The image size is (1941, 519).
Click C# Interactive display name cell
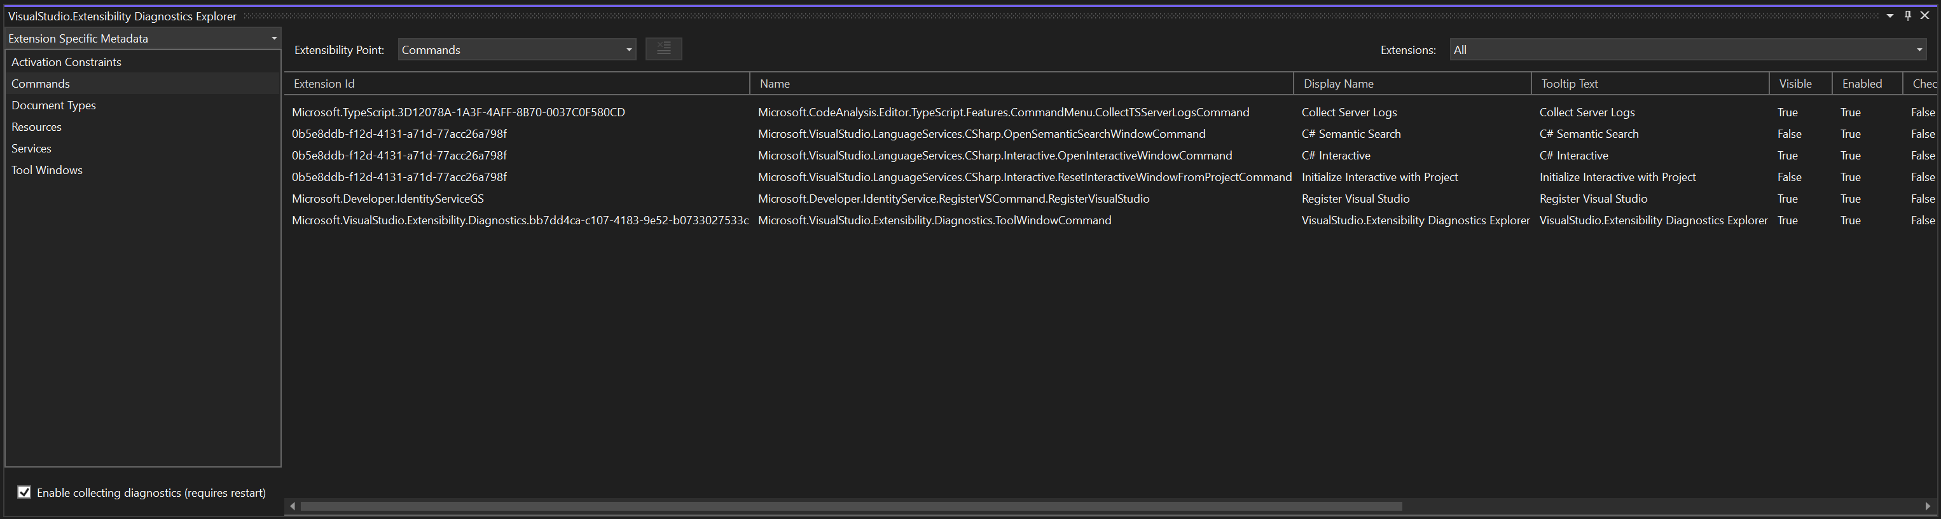point(1336,156)
